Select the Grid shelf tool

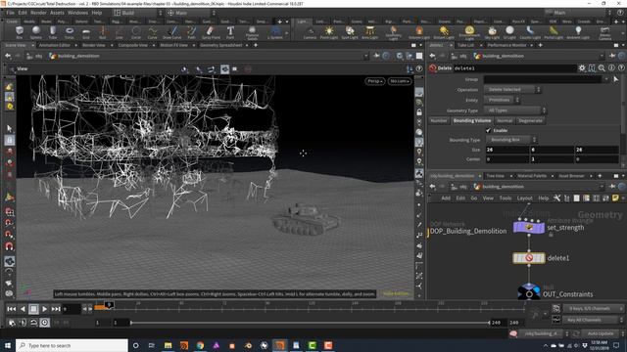click(86, 32)
